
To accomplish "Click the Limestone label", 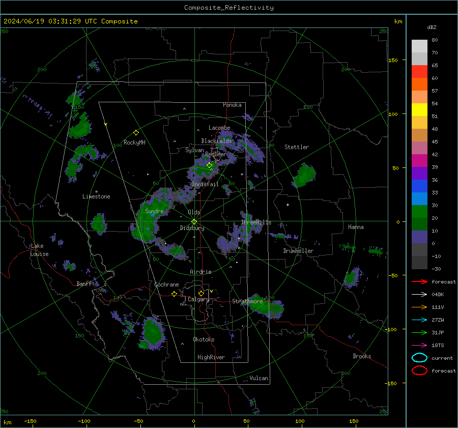I will pyautogui.click(x=96, y=196).
